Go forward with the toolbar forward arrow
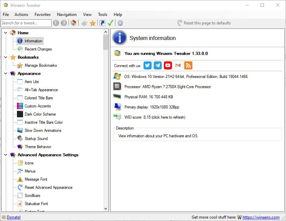The height and width of the screenshot is (221, 286). (x=64, y=23)
